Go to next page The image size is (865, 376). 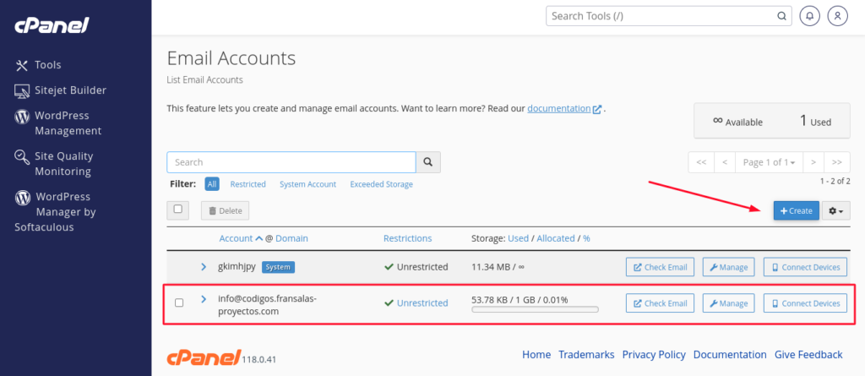click(813, 162)
